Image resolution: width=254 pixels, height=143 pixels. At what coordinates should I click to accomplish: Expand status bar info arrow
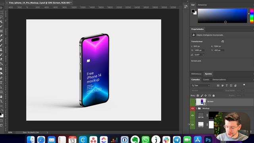pyautogui.click(x=47, y=132)
